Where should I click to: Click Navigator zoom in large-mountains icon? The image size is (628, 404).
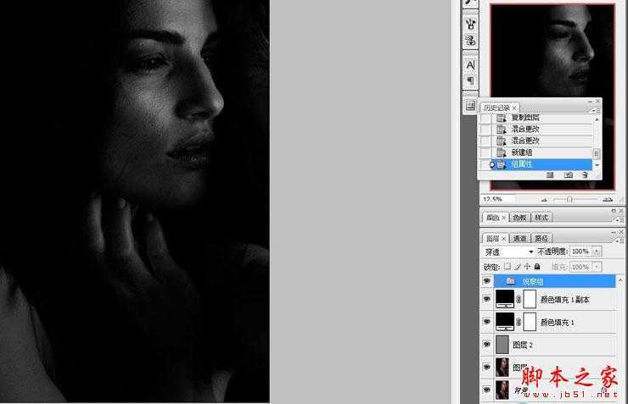[x=608, y=199]
